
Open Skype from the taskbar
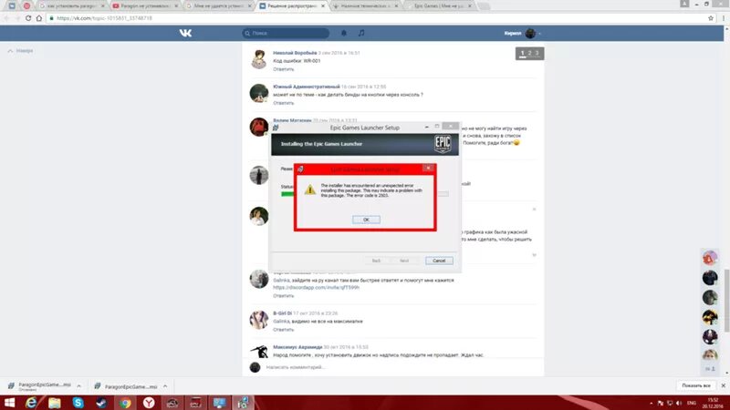click(x=78, y=403)
